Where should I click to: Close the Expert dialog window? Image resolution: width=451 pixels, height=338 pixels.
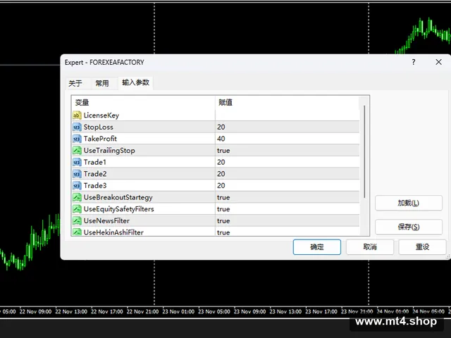pyautogui.click(x=438, y=62)
